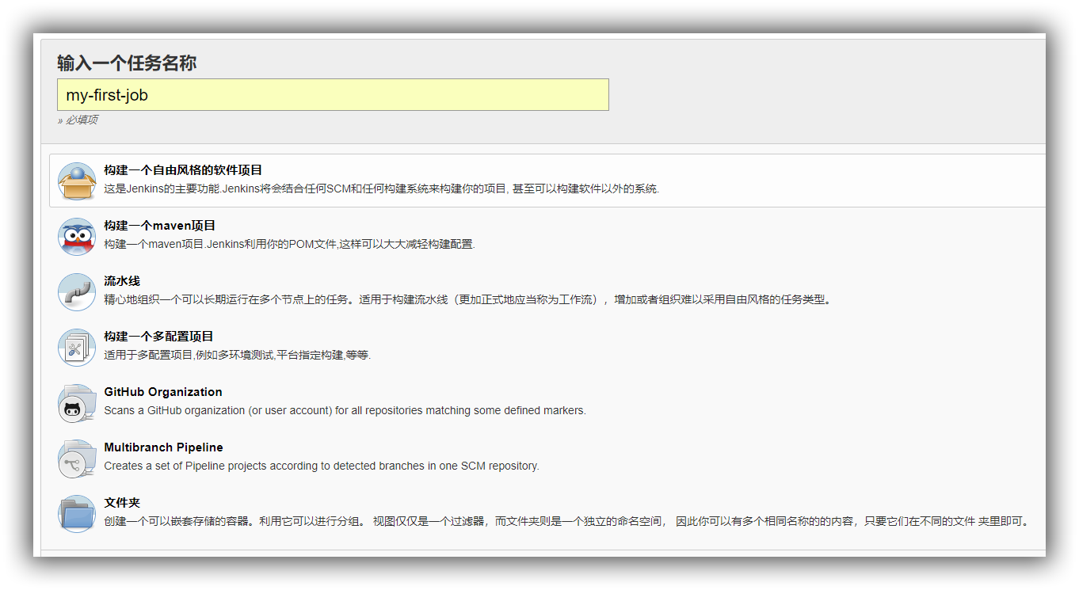The height and width of the screenshot is (590, 1079).
Task: Click description starting 精心地组织一个可以长期运行
Action: pyautogui.click(x=468, y=300)
